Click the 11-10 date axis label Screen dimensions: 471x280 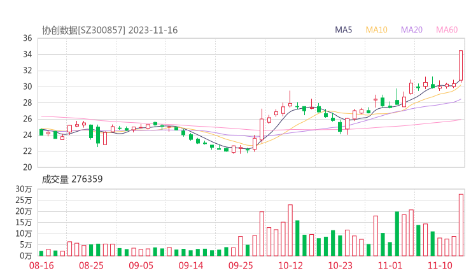click(440, 265)
